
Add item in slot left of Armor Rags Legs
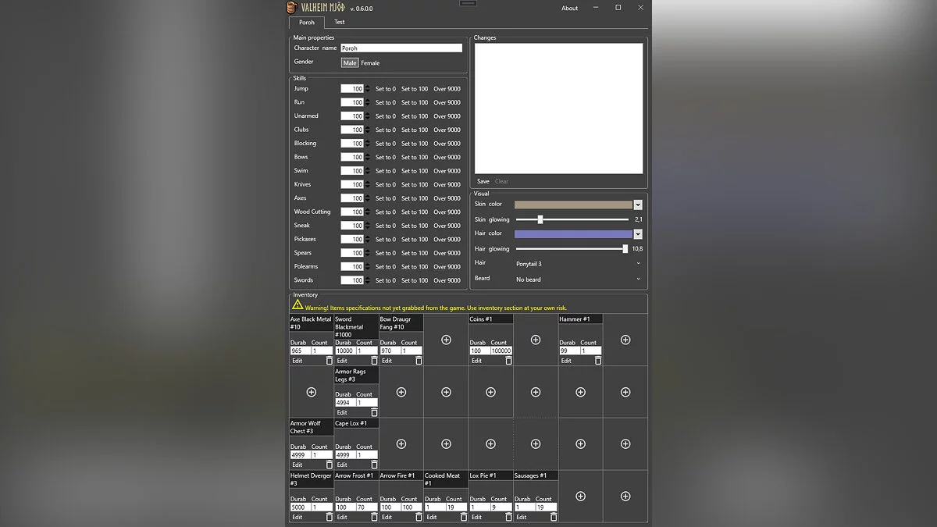click(311, 392)
